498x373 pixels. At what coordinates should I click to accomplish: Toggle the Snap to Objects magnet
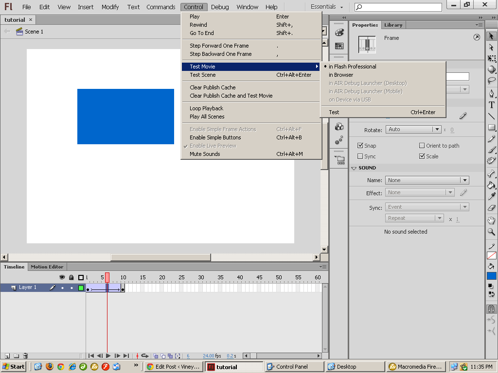tap(491, 308)
